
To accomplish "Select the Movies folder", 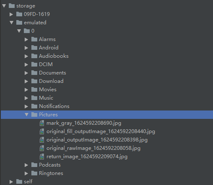I will [48, 90].
